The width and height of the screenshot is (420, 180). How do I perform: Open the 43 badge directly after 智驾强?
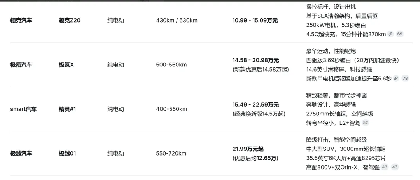tap(385, 167)
